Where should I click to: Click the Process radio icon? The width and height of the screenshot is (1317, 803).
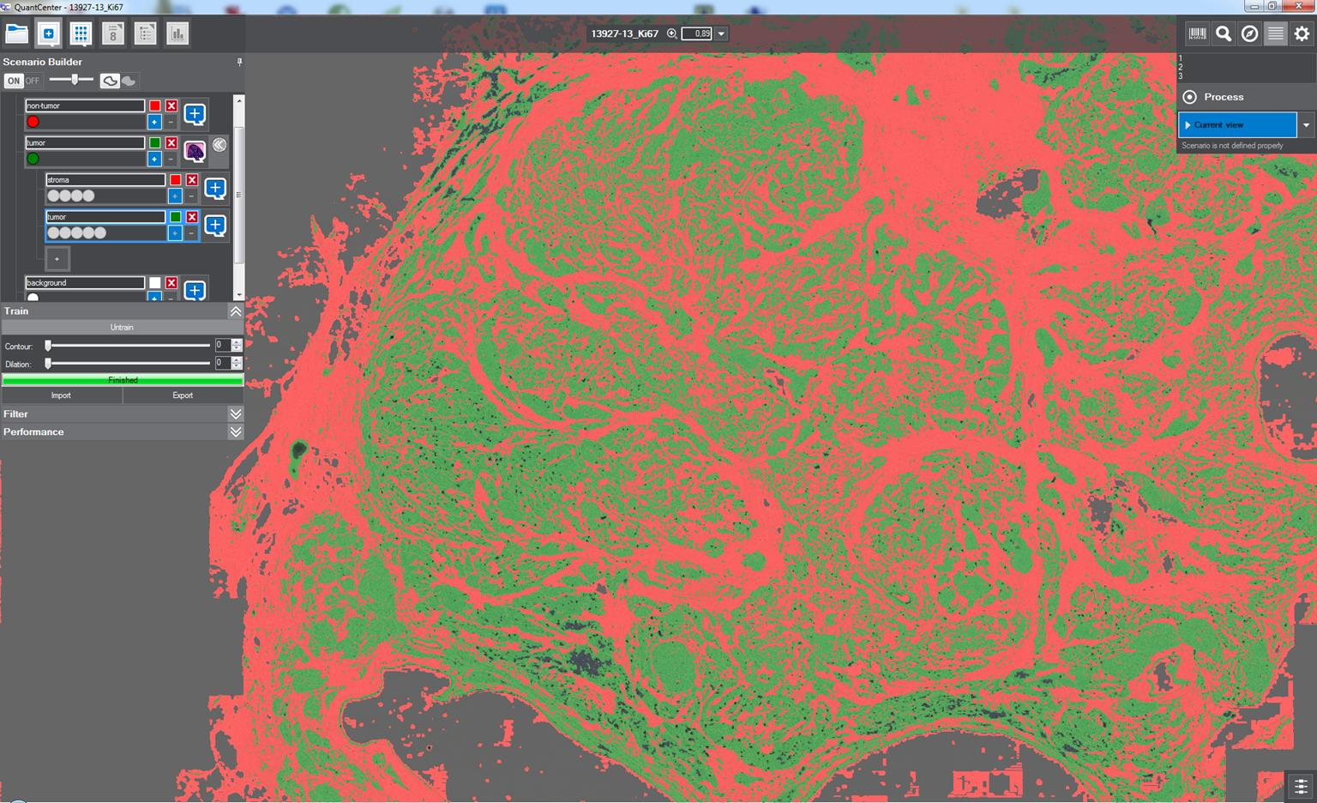tap(1189, 97)
